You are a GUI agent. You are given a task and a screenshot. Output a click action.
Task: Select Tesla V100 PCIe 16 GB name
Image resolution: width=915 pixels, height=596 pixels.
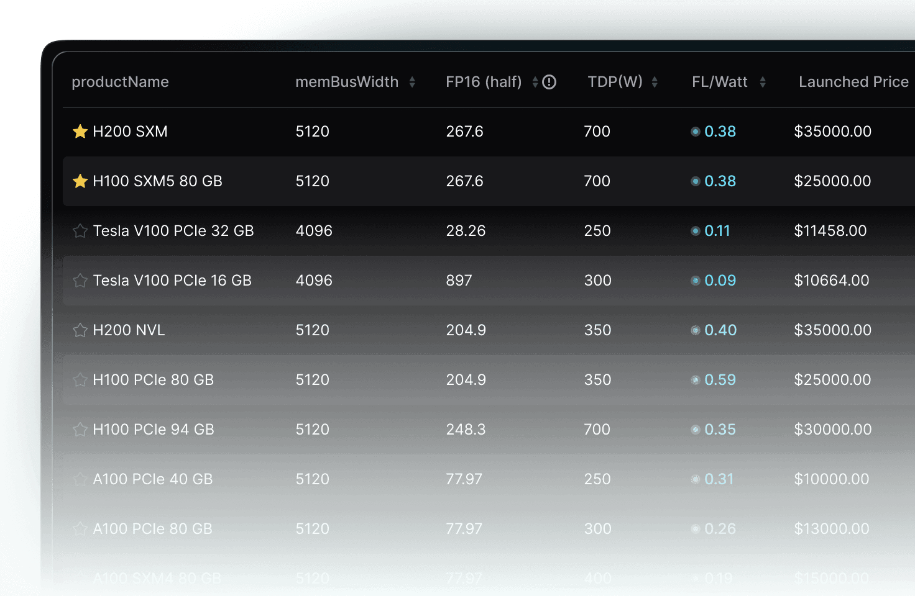[x=172, y=281]
